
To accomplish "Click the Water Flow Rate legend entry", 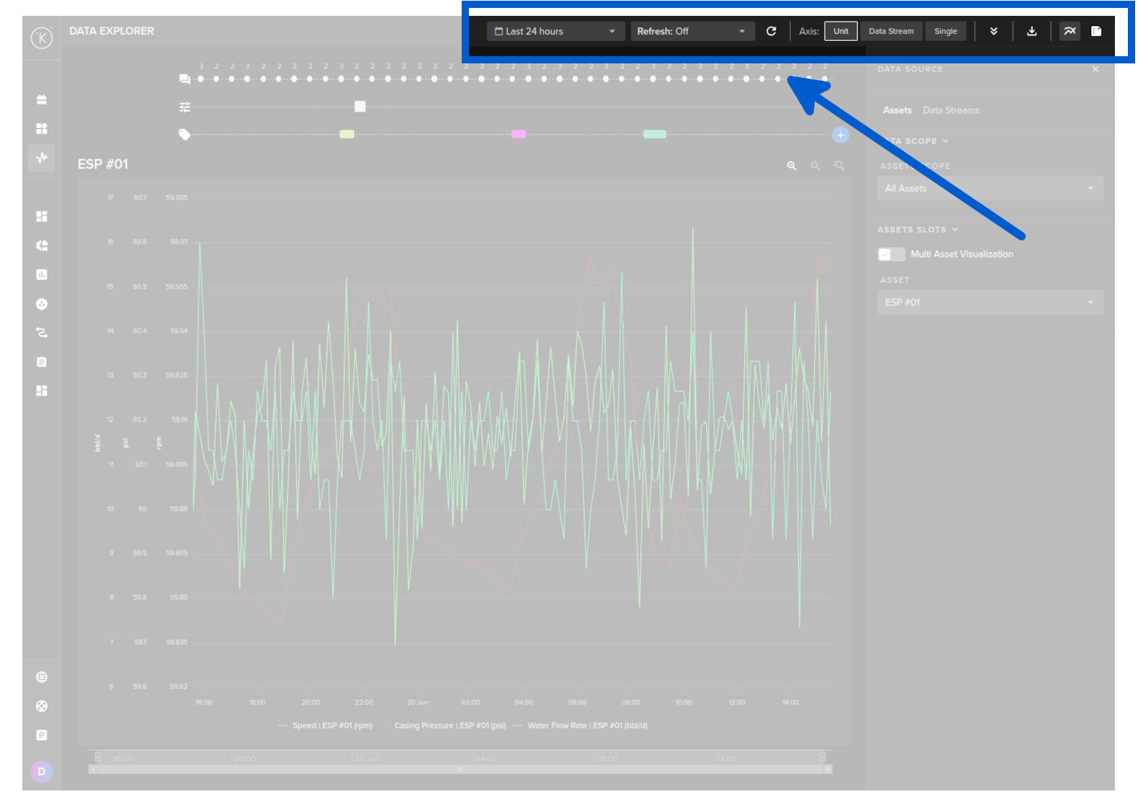I will click(586, 726).
